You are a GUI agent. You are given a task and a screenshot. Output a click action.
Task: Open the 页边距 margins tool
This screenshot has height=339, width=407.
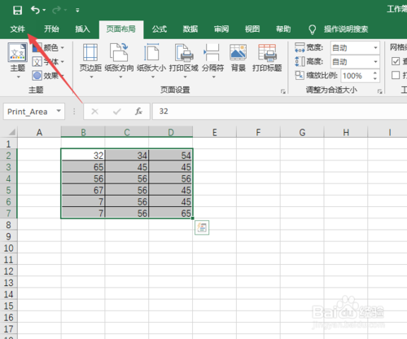[90, 61]
